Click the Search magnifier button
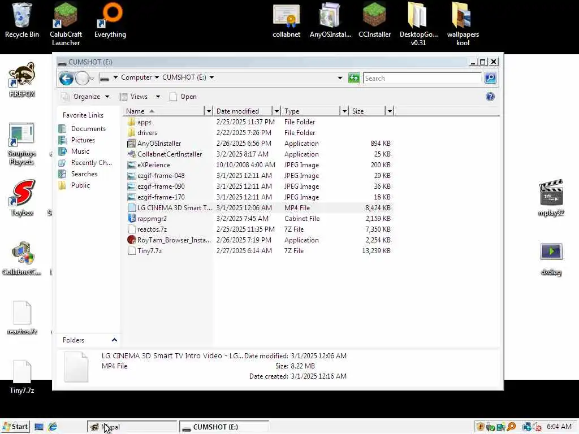 coord(490,78)
